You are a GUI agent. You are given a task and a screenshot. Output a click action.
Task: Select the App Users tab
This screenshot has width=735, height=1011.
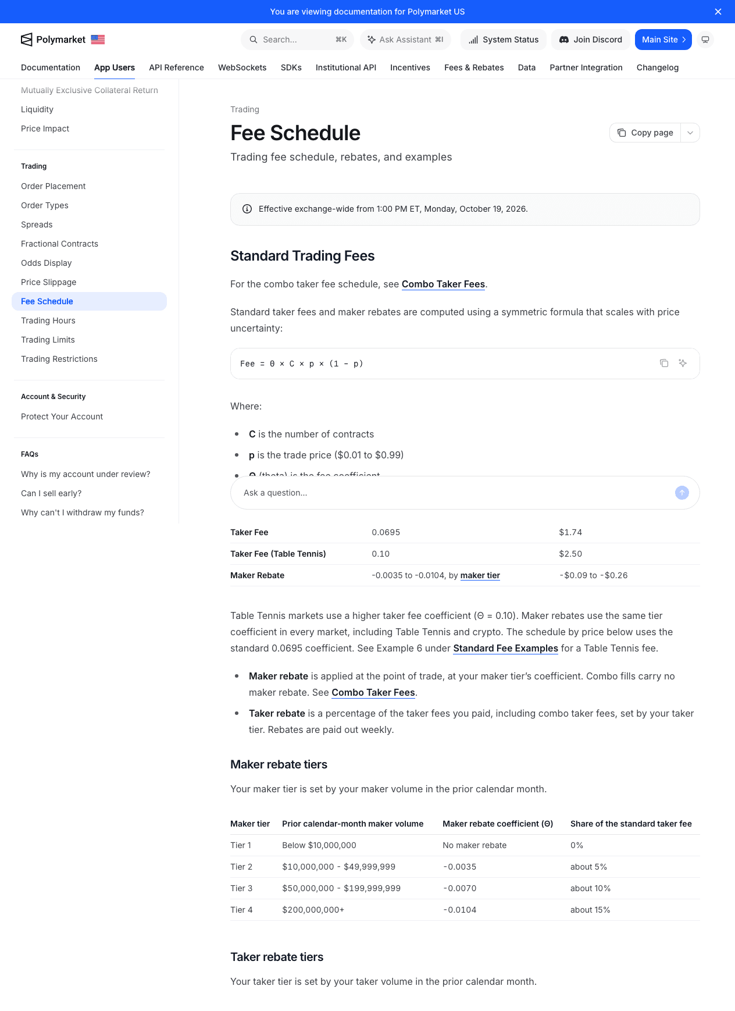tap(115, 67)
